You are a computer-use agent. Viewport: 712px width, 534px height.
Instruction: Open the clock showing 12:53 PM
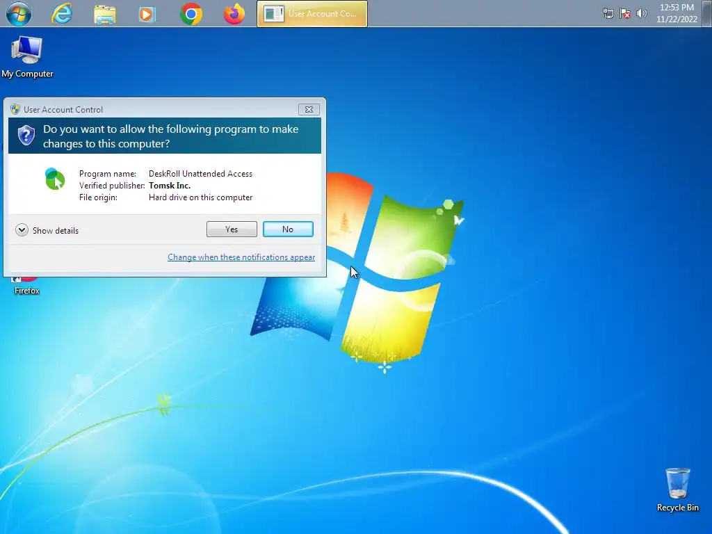677,13
